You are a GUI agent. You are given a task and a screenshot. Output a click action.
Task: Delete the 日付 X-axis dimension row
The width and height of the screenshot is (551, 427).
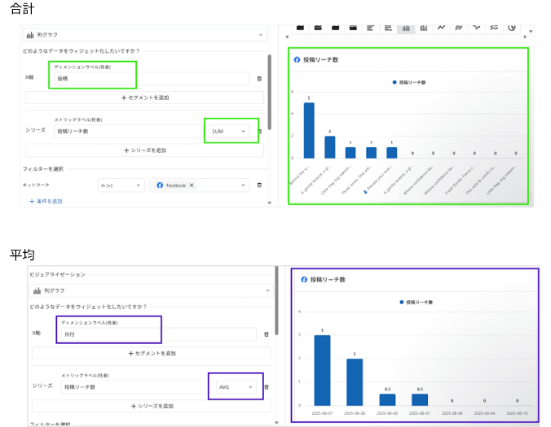point(266,334)
